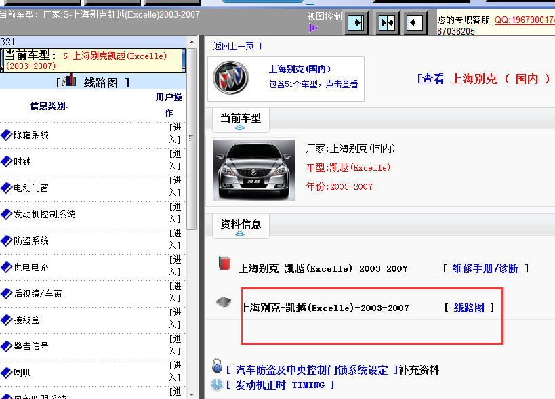Screen dimensions: 555x399
Task: Select the 接线盒 list entry
Action: coord(27,320)
